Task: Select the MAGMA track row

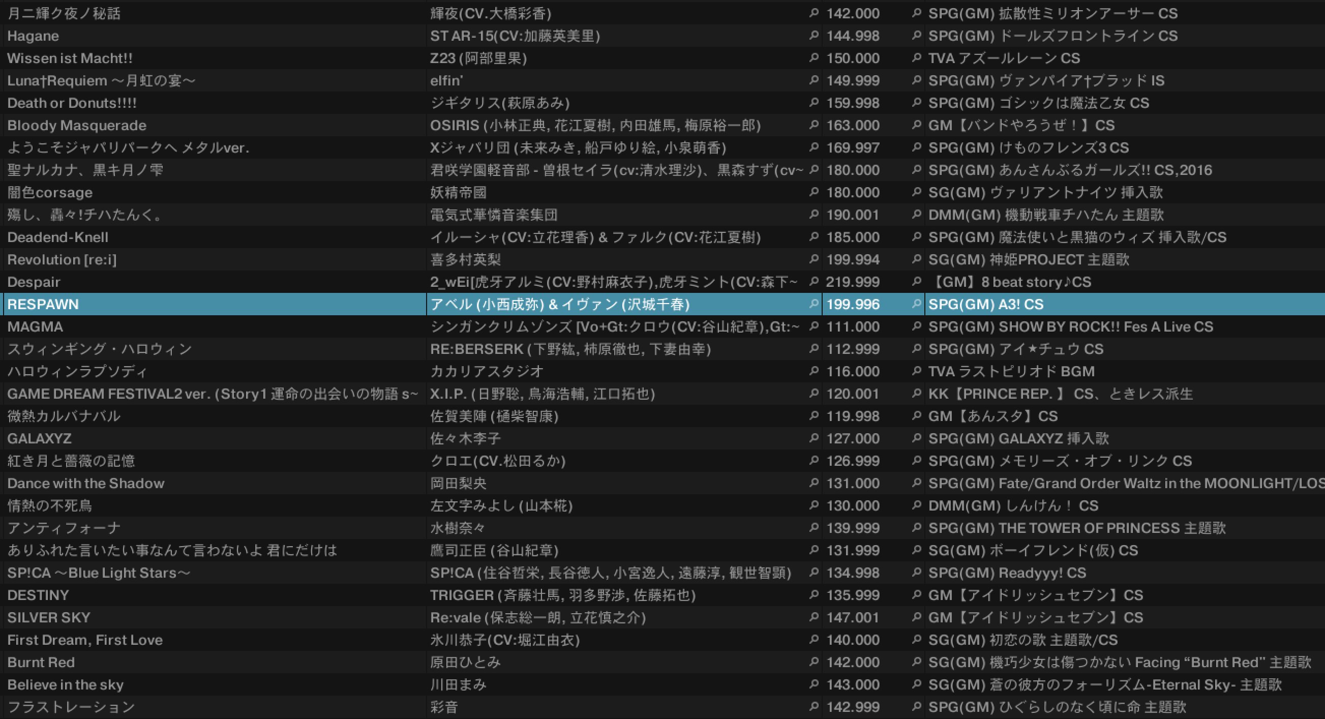Action: (35, 326)
